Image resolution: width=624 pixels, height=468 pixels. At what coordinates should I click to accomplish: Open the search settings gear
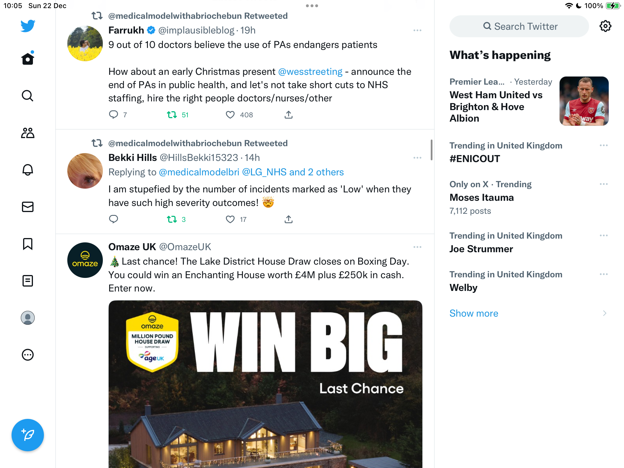pos(605,26)
